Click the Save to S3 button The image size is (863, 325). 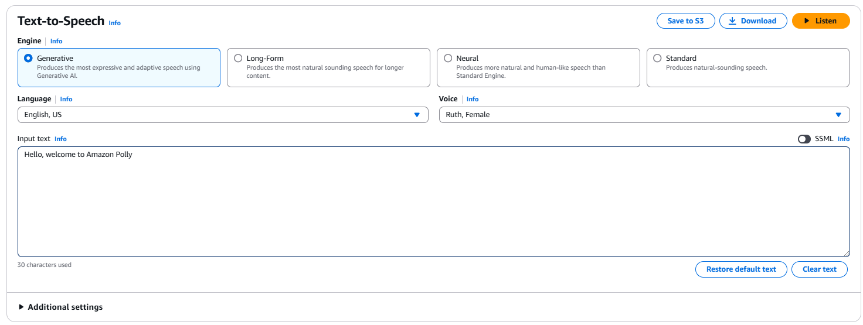685,20
